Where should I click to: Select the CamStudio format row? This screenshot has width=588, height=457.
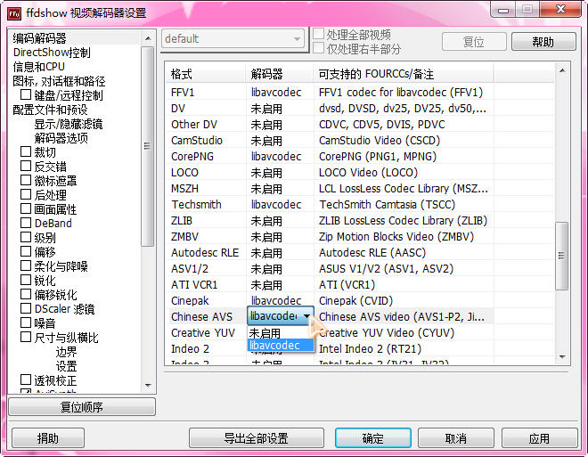(197, 141)
